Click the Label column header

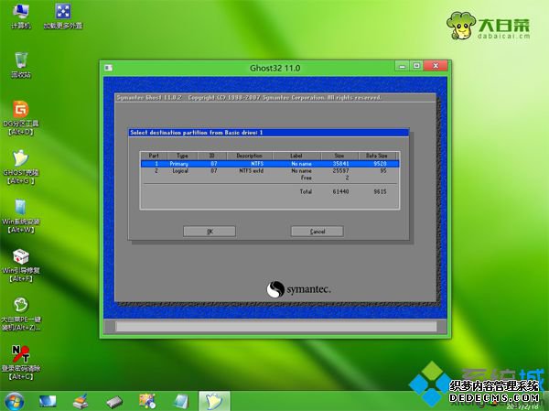pos(296,156)
